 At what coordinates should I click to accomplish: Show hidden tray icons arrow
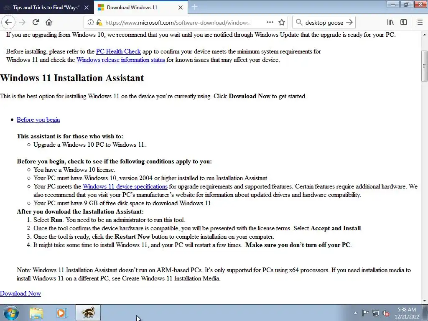pos(355,313)
